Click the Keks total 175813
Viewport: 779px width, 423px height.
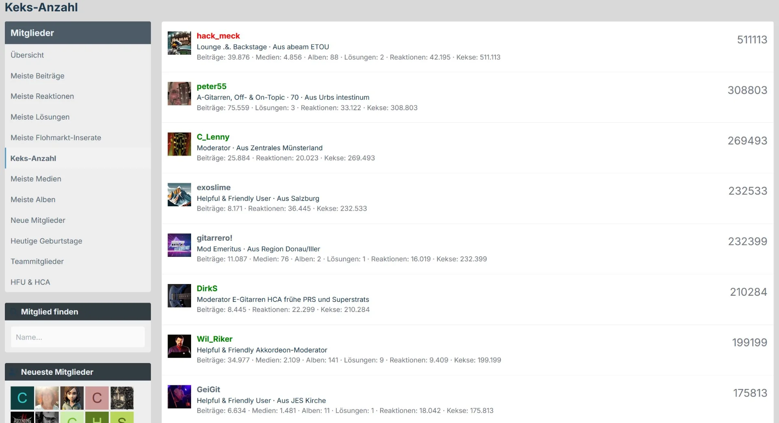(x=750, y=393)
